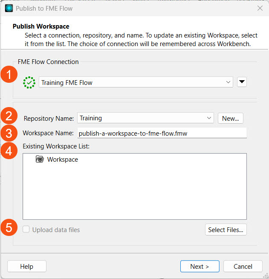Click the orange number 1 callout
The image size is (269, 279).
click(9, 75)
